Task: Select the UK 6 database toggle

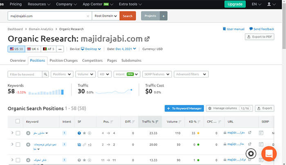Action: click(x=33, y=49)
